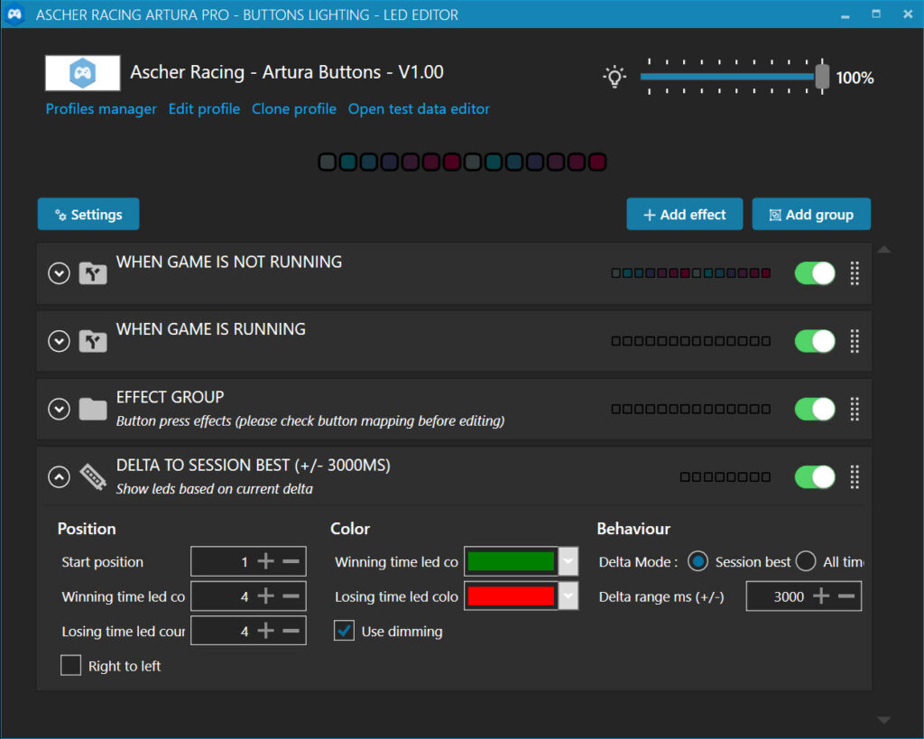Click LED preview strip of EFFECT GROUP
Screen dimensions: 924x739
tap(690, 409)
